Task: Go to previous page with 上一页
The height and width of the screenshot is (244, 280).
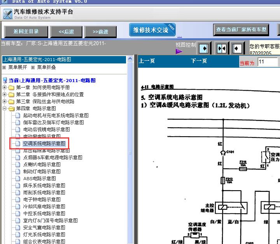Action: 147,61
